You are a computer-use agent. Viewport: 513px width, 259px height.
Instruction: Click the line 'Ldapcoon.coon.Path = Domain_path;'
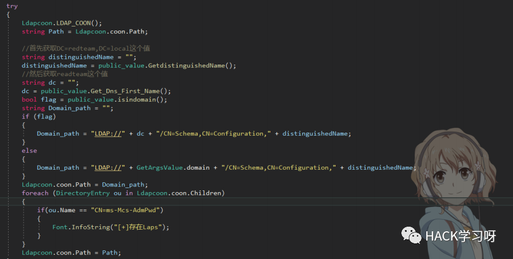click(85, 185)
